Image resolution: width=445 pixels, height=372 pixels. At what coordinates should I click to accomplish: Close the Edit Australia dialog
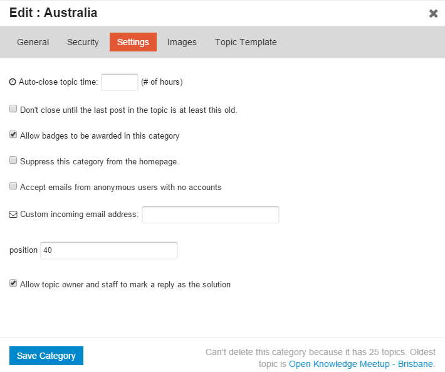coord(433,13)
